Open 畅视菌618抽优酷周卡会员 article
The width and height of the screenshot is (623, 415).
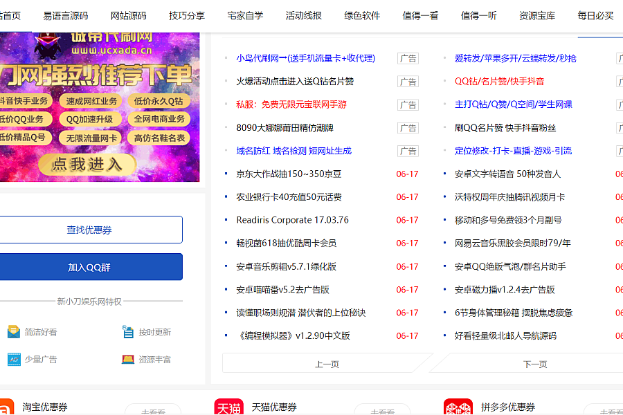(286, 243)
